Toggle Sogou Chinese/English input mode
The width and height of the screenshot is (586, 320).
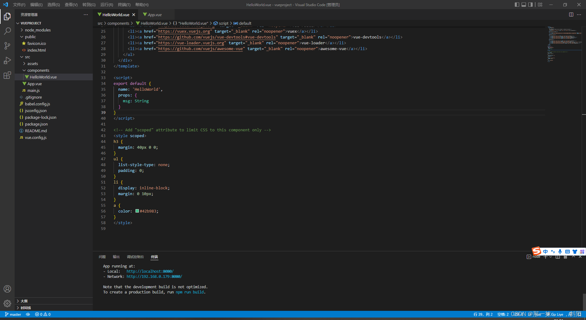point(545,252)
